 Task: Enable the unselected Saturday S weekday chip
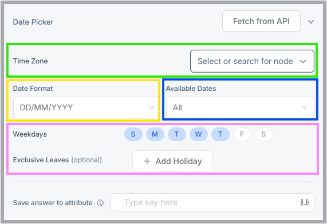(x=264, y=134)
